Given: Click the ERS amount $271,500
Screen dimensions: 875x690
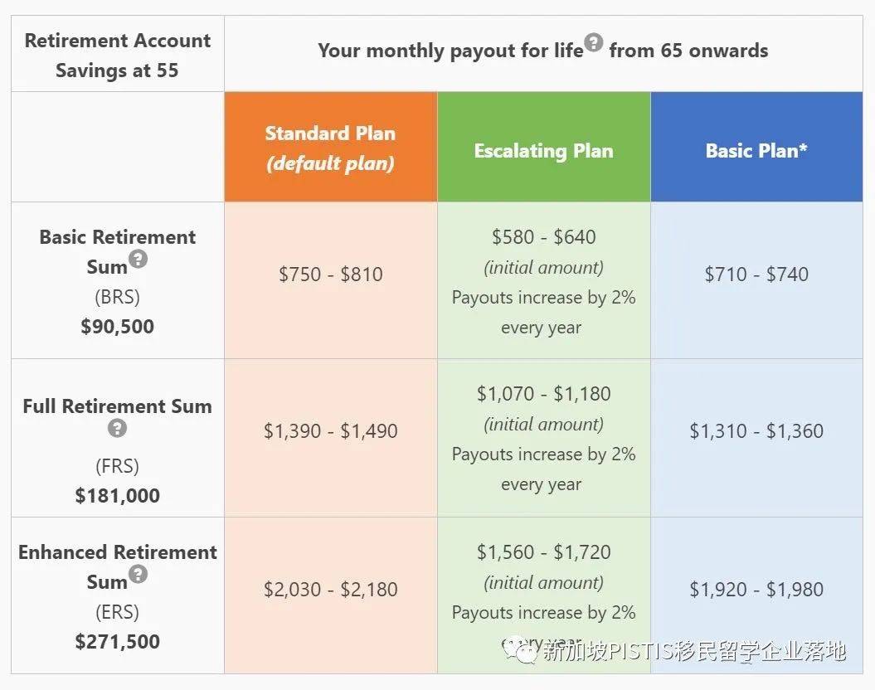Looking at the screenshot, I should [117, 642].
